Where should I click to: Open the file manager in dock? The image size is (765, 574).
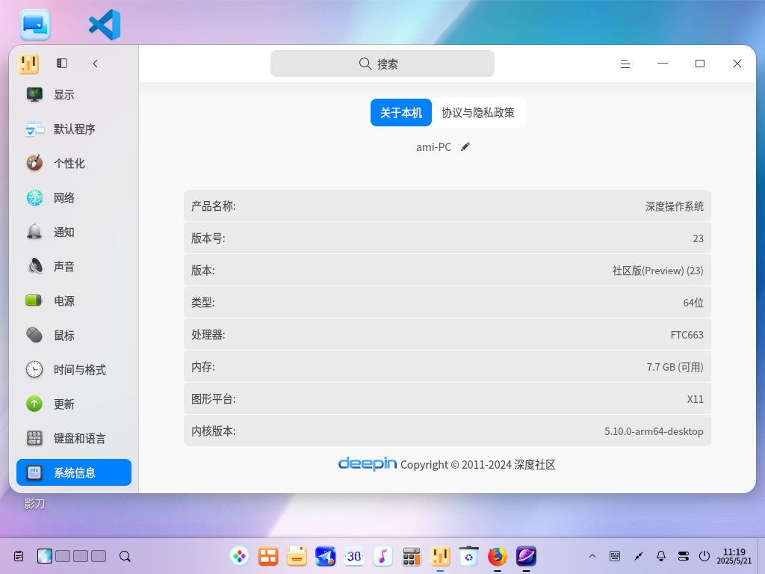click(x=297, y=556)
